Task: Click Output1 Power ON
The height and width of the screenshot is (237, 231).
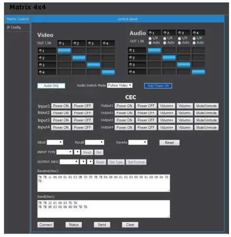Action: (125, 106)
